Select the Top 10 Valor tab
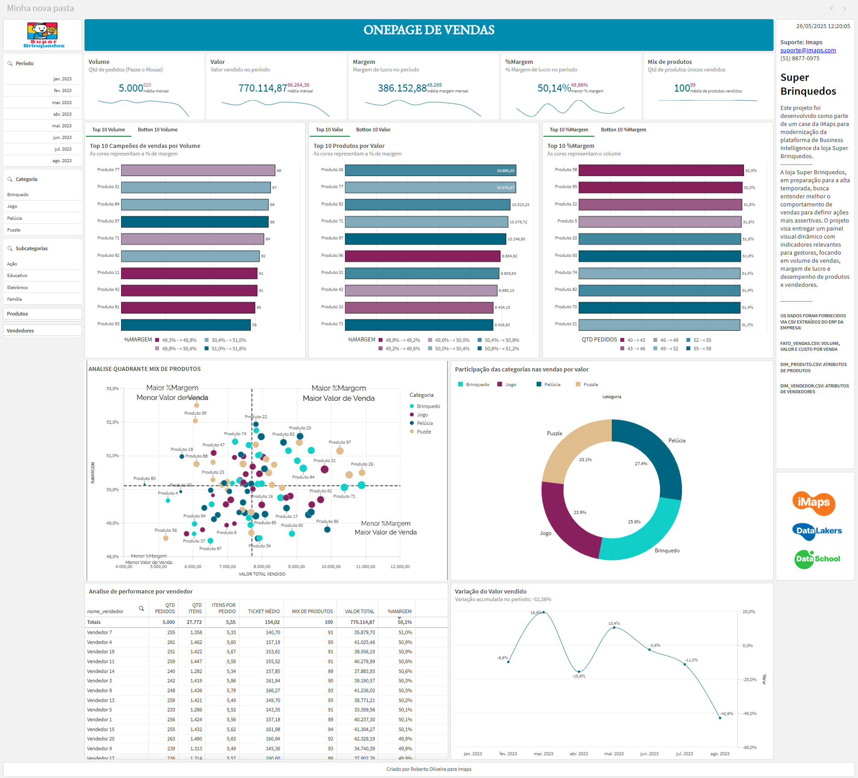Image resolution: width=858 pixels, height=778 pixels. click(329, 130)
